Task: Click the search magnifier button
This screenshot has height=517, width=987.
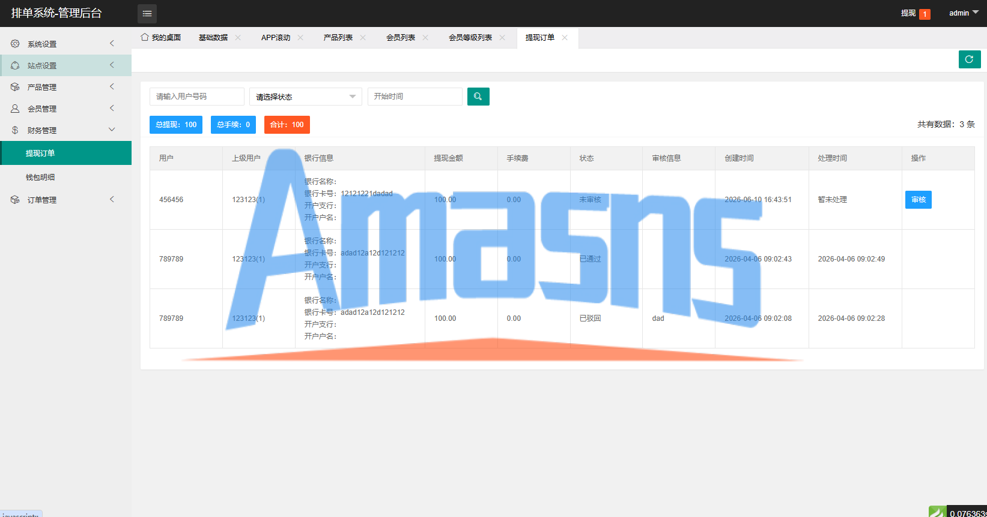Action: [478, 97]
